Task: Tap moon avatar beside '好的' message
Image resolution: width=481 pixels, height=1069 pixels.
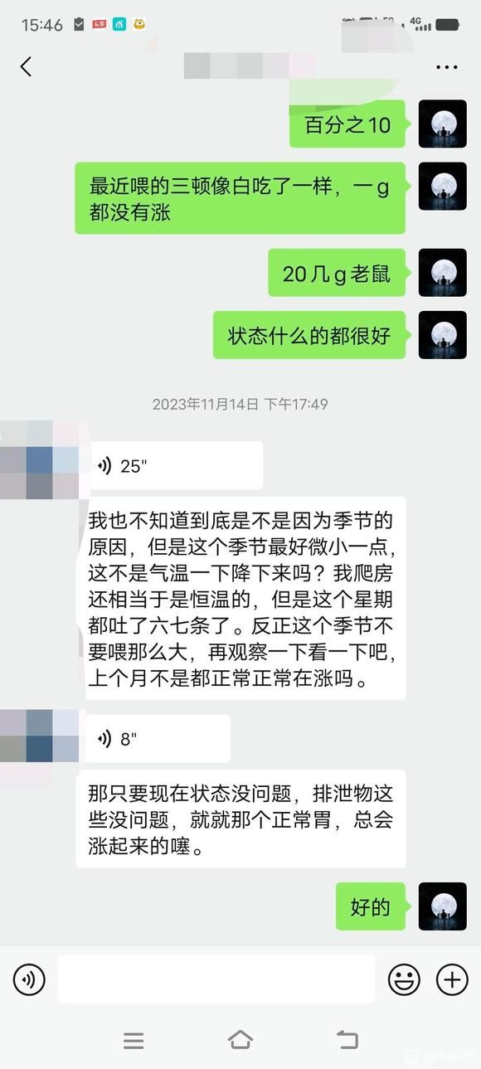Action: [x=442, y=906]
